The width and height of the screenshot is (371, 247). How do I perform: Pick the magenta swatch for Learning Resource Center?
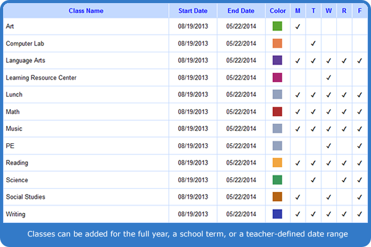tap(277, 78)
